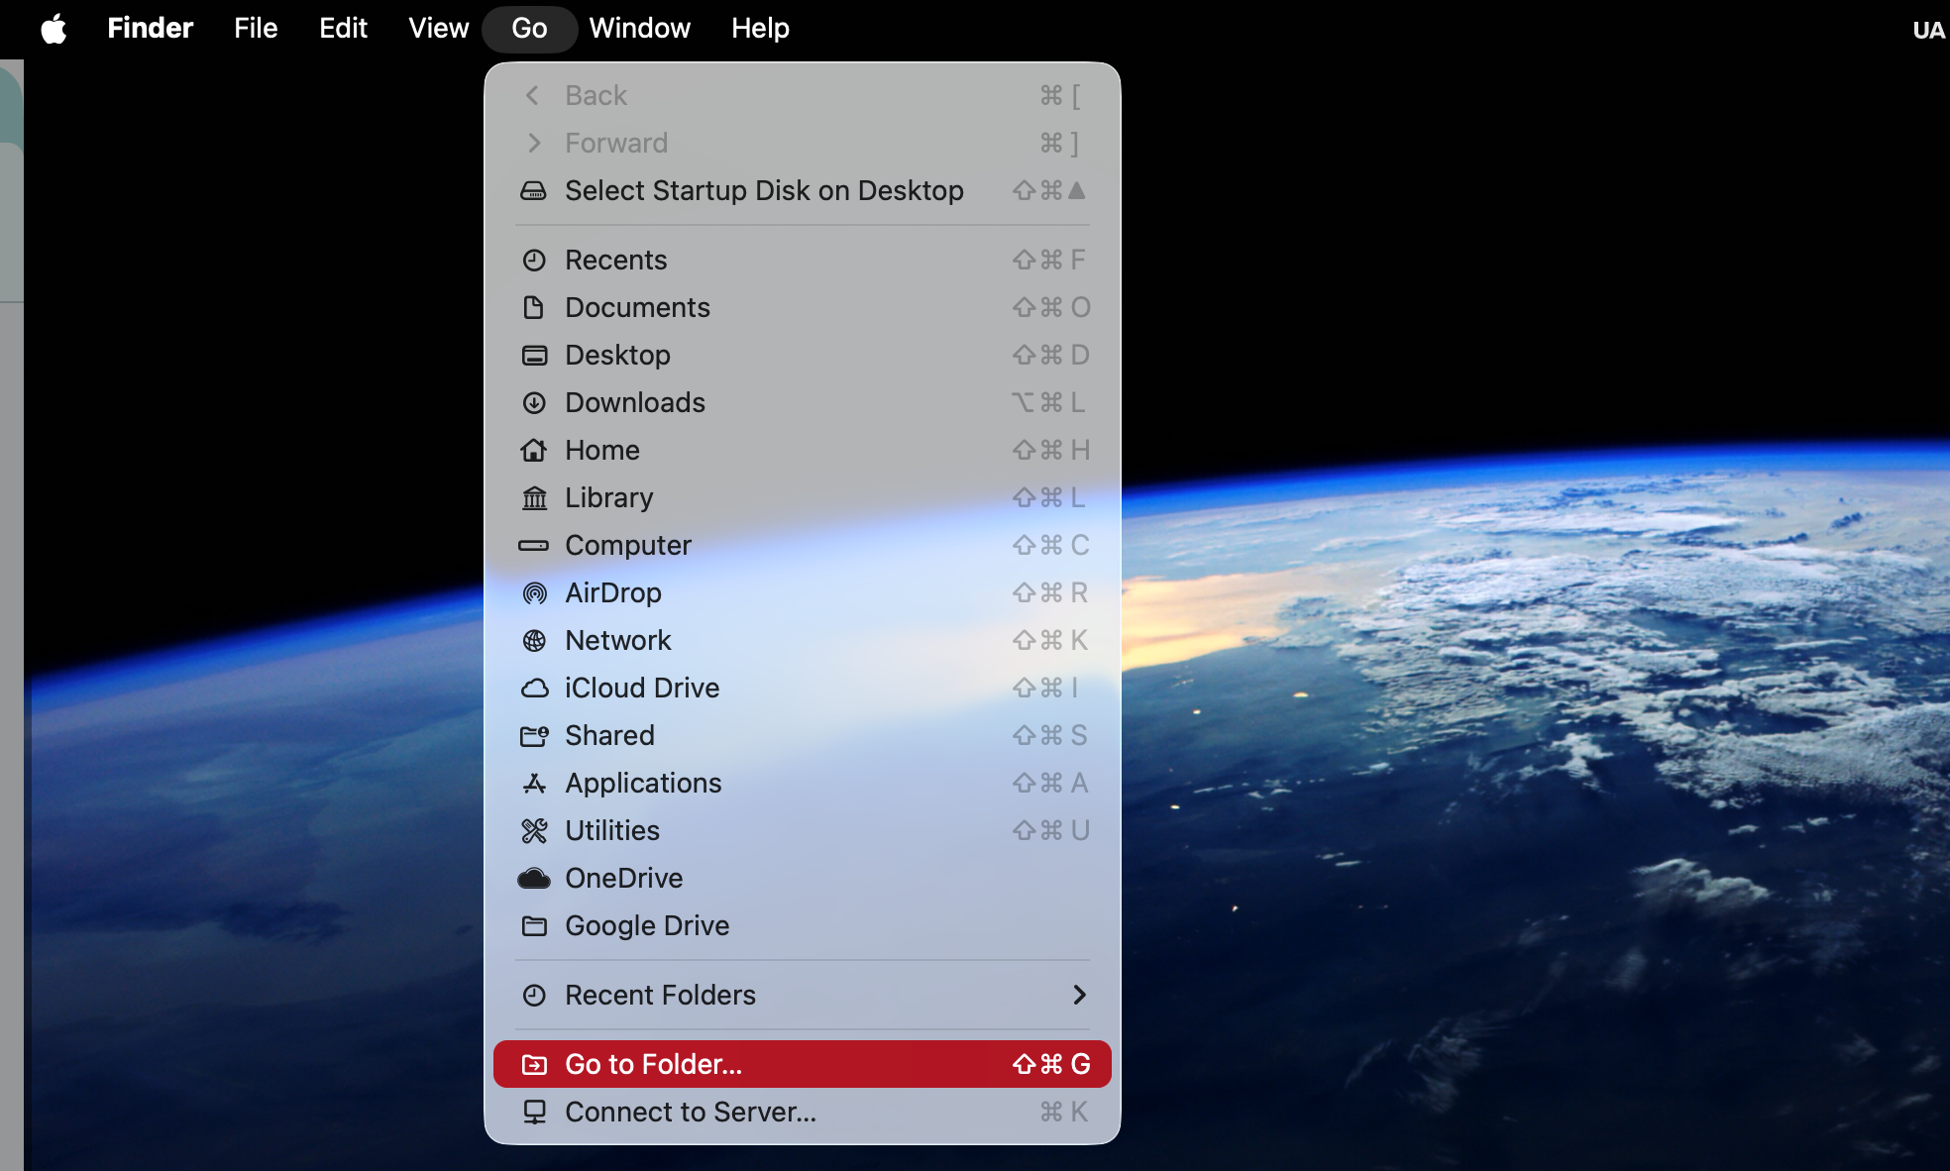Choose Connect to Server… menu item

(803, 1112)
